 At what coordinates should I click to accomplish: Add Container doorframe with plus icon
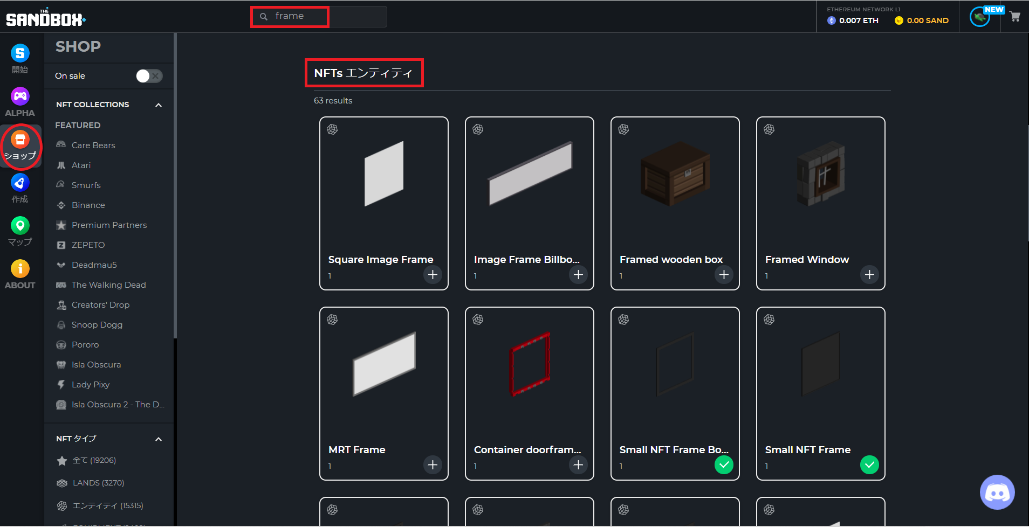(x=578, y=465)
